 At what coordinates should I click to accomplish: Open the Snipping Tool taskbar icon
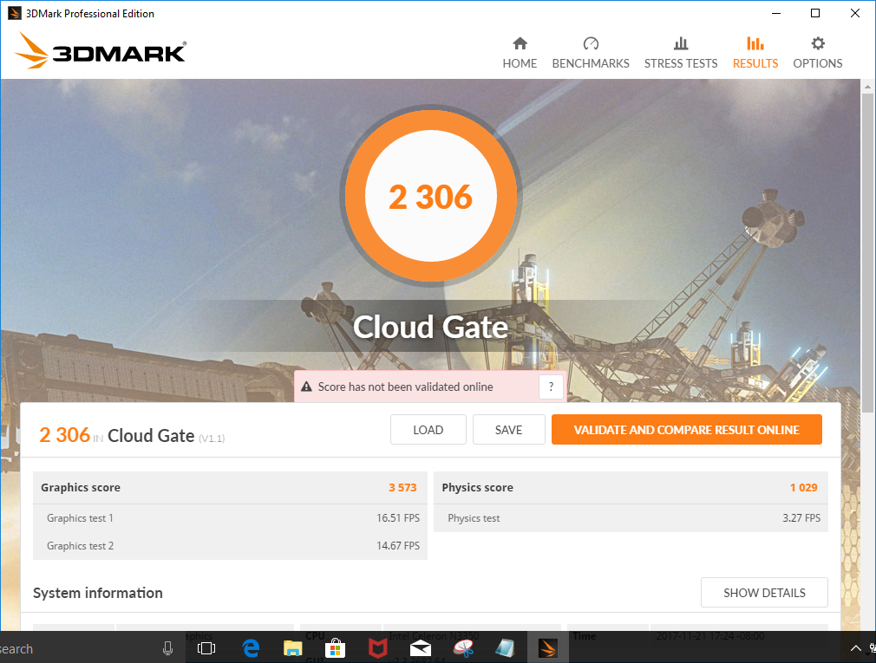463,648
